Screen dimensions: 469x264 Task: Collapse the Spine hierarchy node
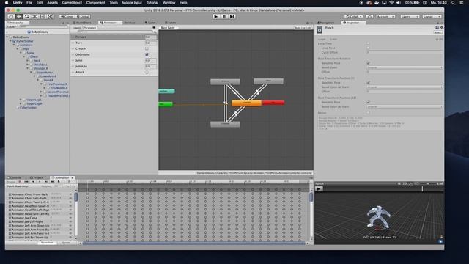[21, 53]
